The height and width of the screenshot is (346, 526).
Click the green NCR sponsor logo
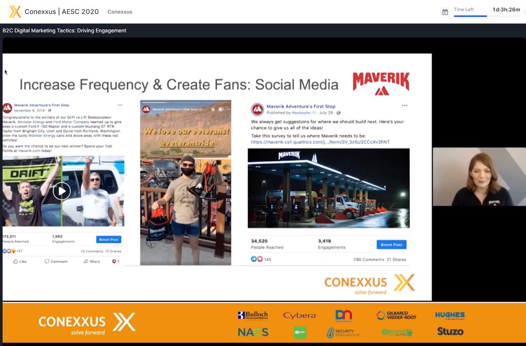(x=300, y=333)
